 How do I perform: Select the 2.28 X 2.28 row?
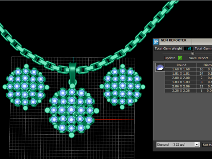tap(189, 91)
